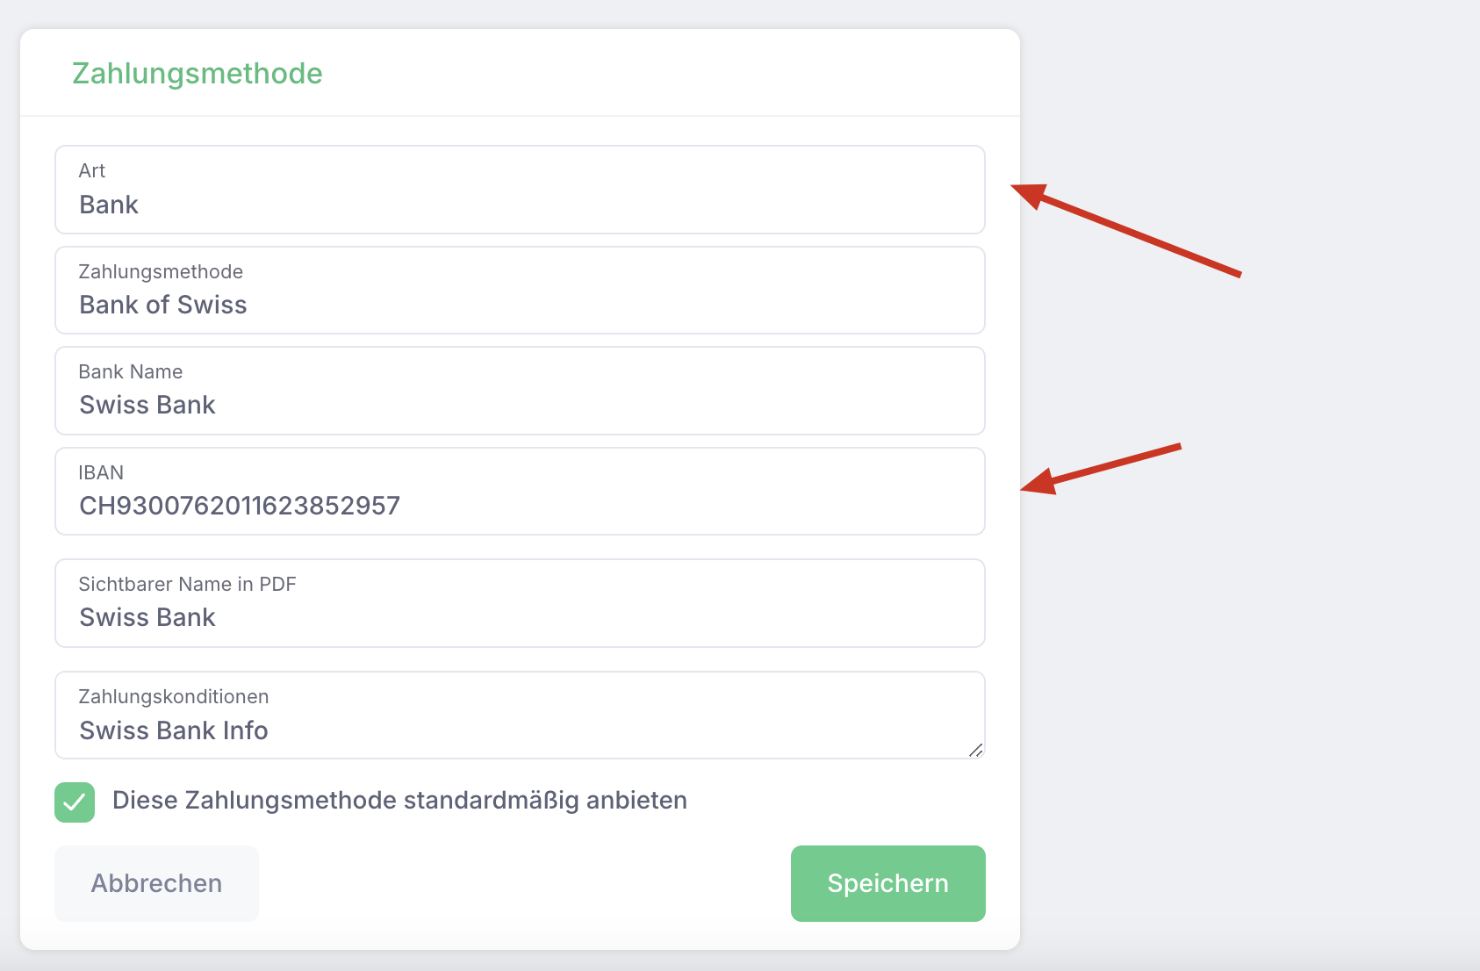Click the Swiss Bank Info textarea text
Screen dimensions: 1480x971
click(174, 730)
